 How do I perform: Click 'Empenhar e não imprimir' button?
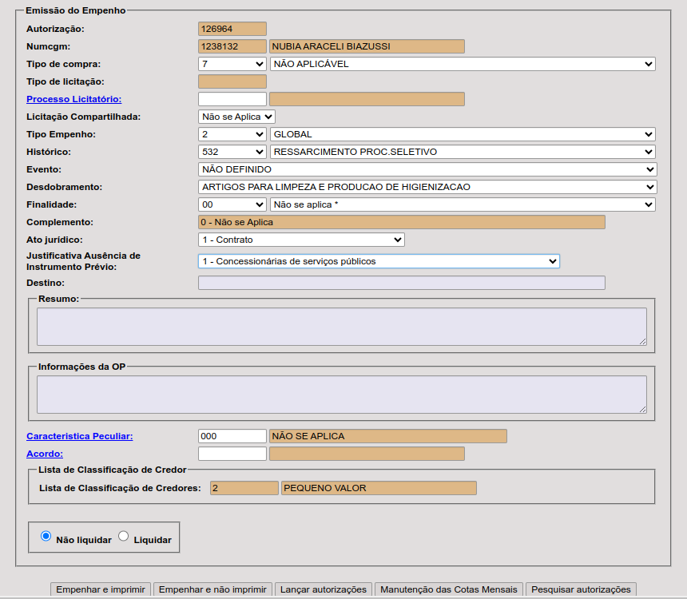click(x=212, y=589)
